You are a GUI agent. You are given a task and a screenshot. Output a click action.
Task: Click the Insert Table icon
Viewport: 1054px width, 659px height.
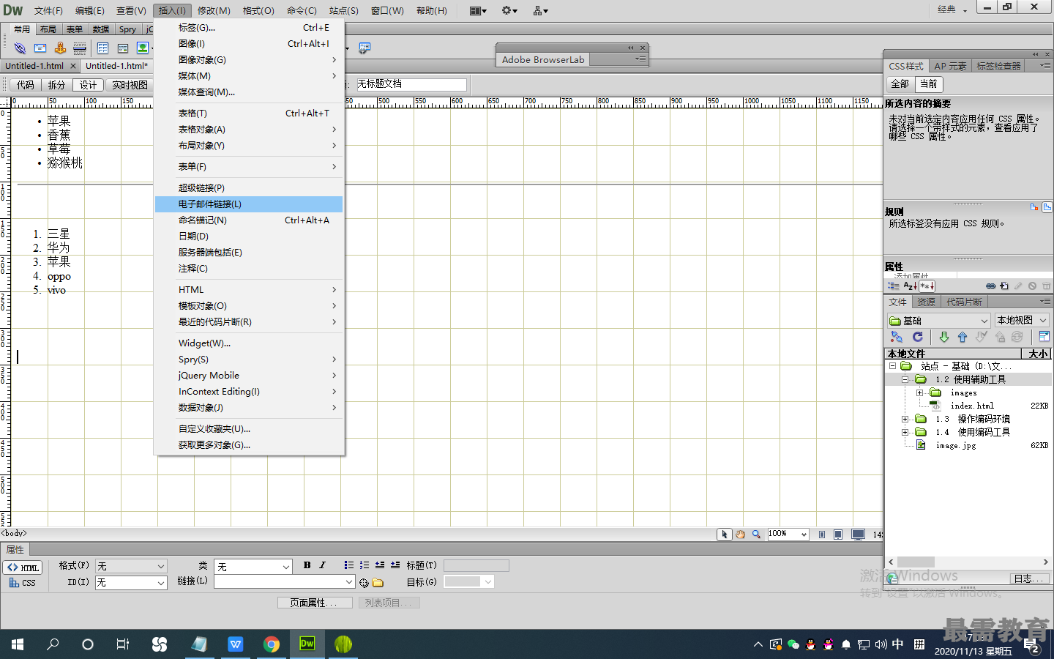(x=102, y=48)
